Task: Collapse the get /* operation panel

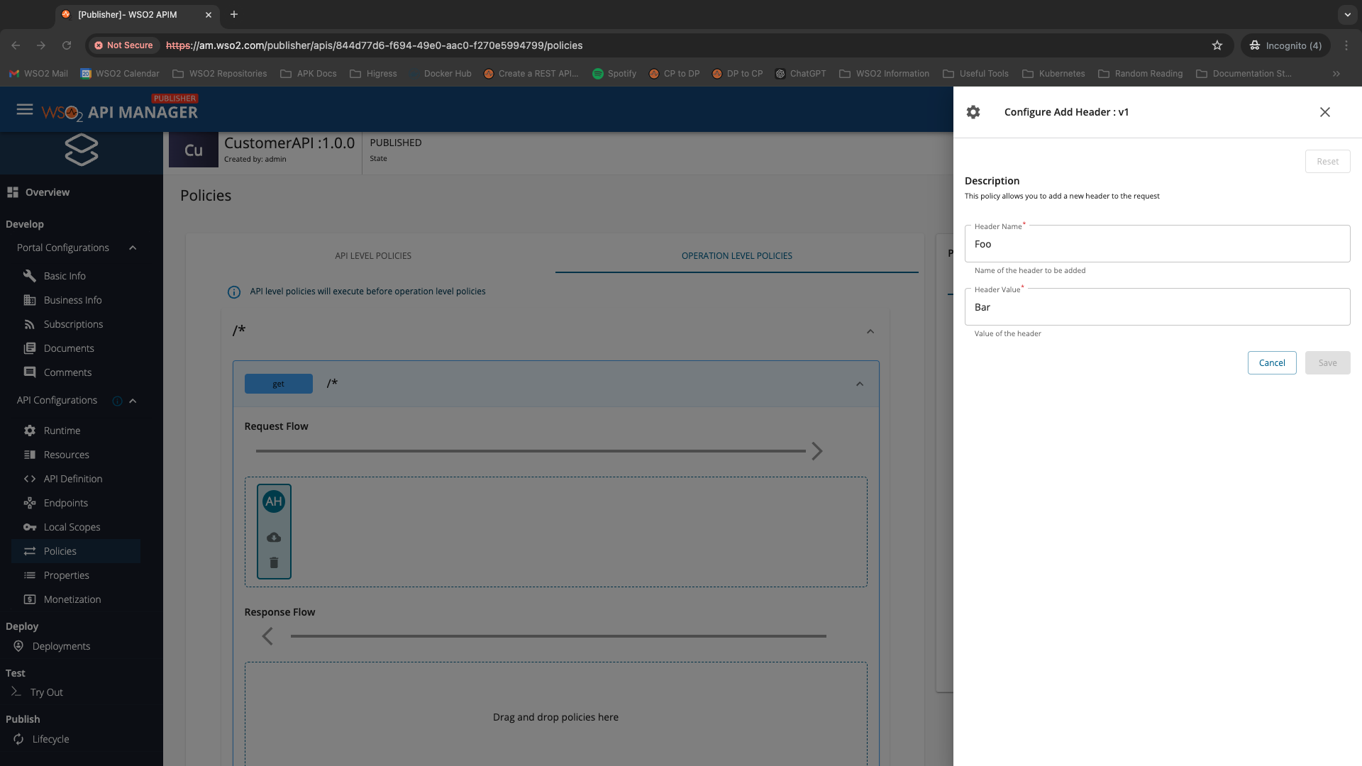Action: (x=860, y=384)
